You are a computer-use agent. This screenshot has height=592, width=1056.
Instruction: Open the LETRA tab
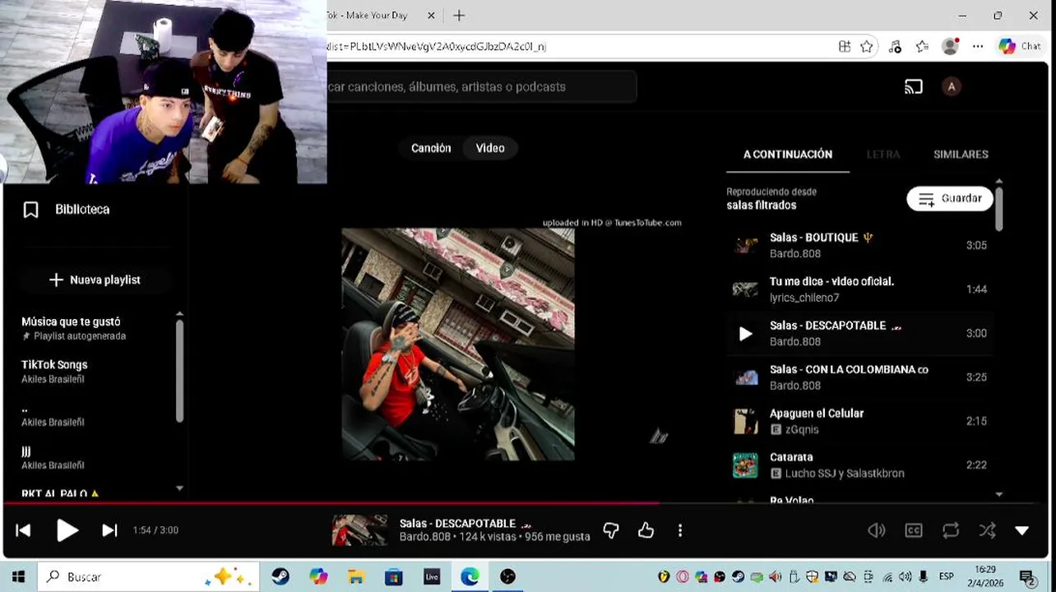coord(883,154)
